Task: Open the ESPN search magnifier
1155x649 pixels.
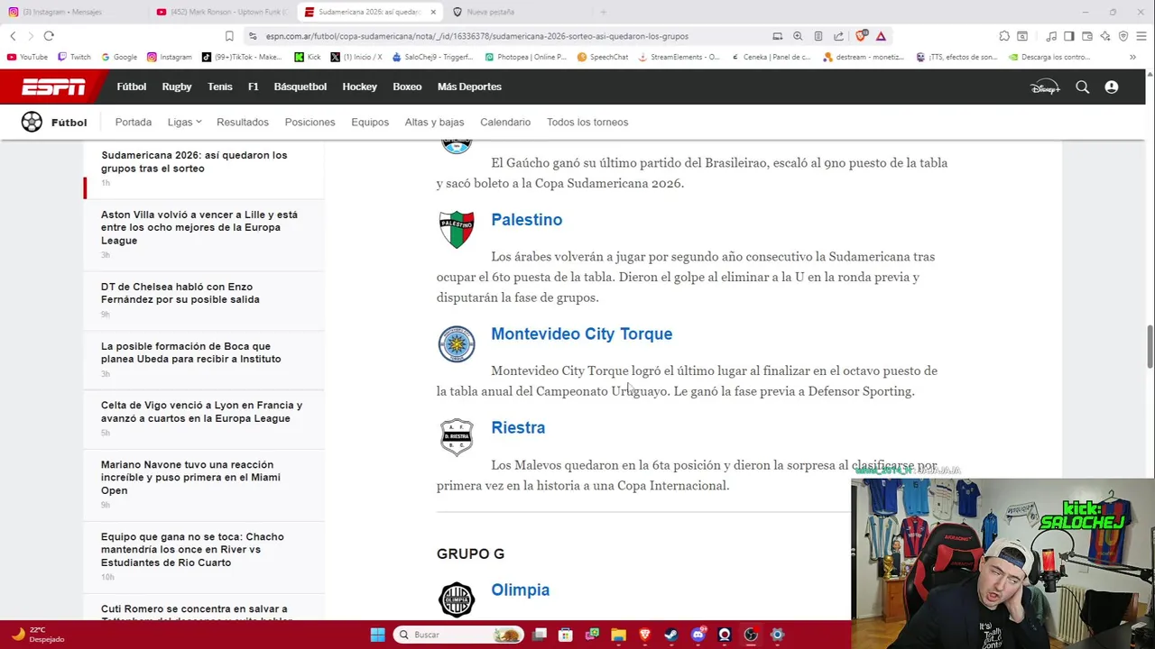Action: (x=1083, y=87)
